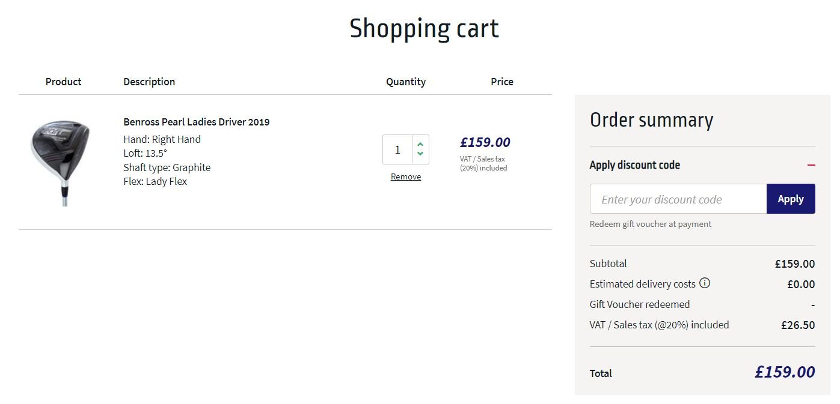Click the Order summary heading
The height and width of the screenshot is (404, 840).
[651, 120]
